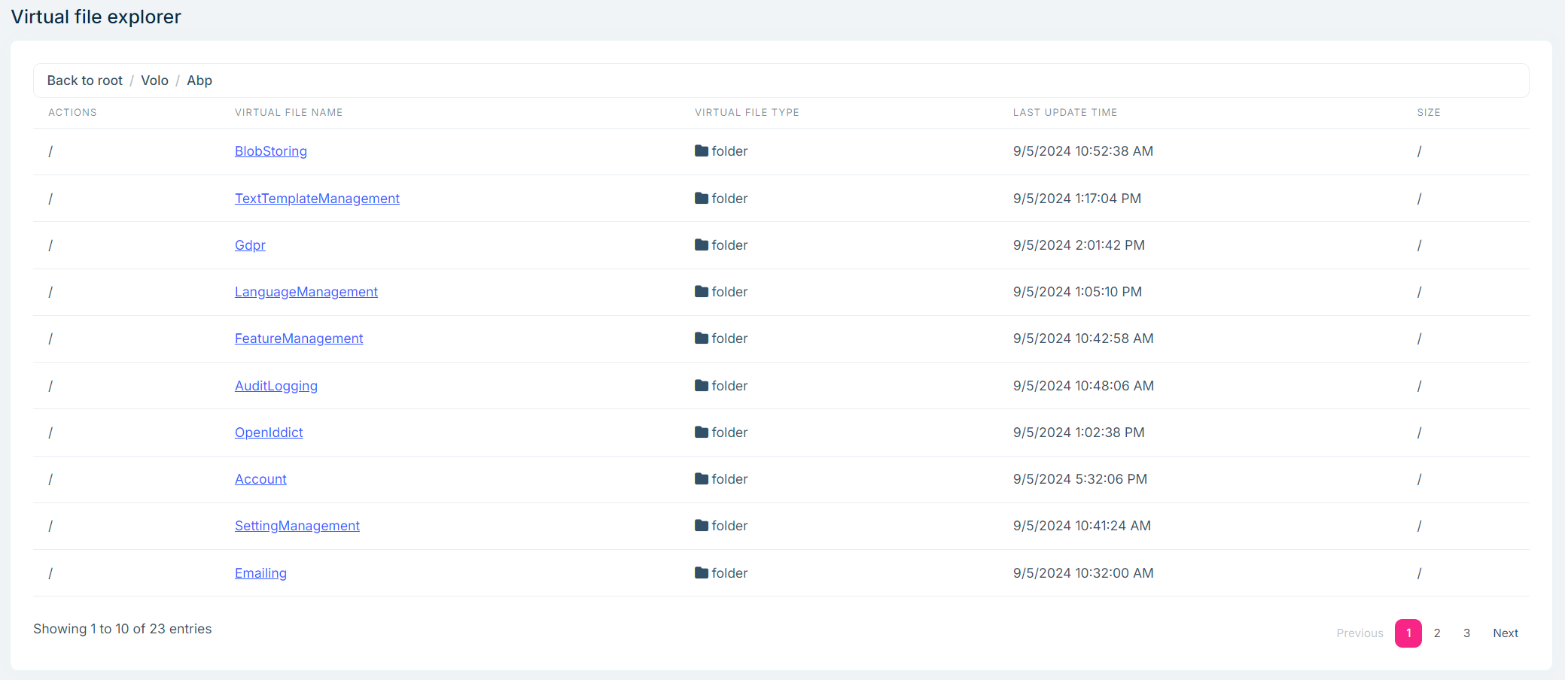
Task: Sort by Virtual File Name column header
Action: pos(288,113)
